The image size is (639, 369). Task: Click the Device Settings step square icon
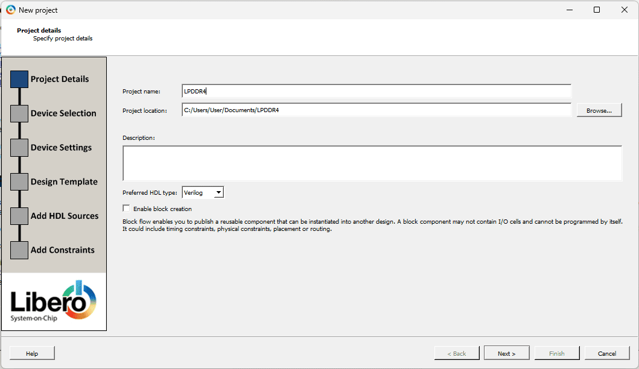19,148
